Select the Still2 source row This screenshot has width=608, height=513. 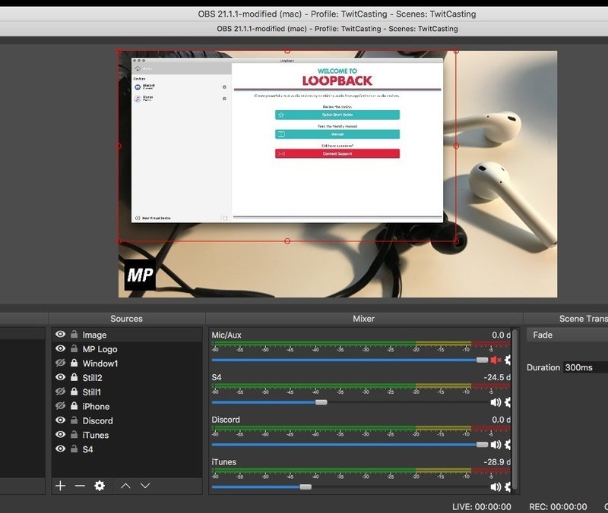(127, 377)
